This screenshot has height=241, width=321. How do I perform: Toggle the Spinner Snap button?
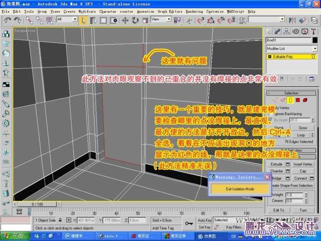(x=231, y=20)
